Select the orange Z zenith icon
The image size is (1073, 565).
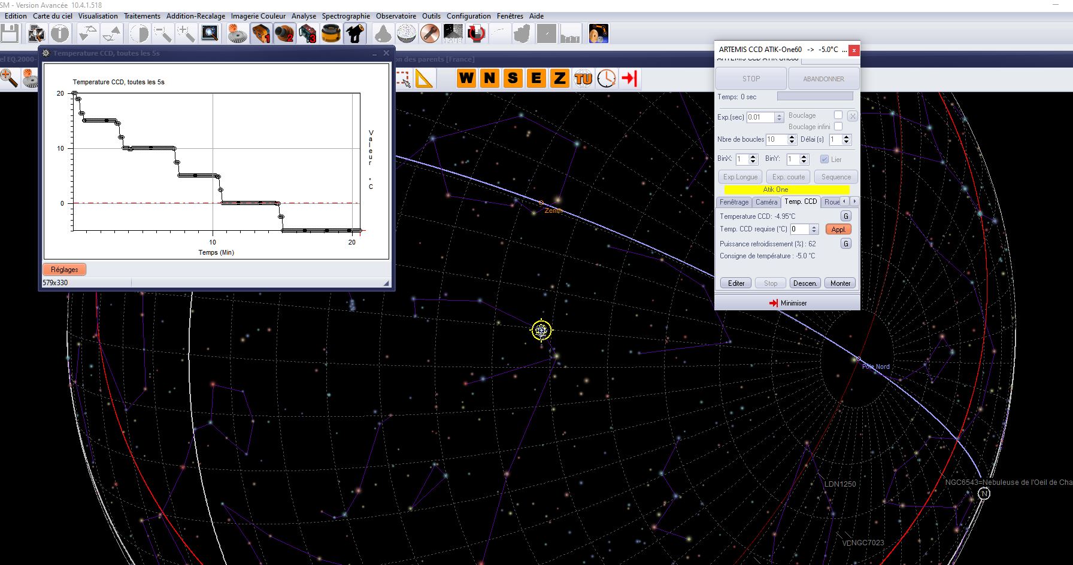click(559, 78)
